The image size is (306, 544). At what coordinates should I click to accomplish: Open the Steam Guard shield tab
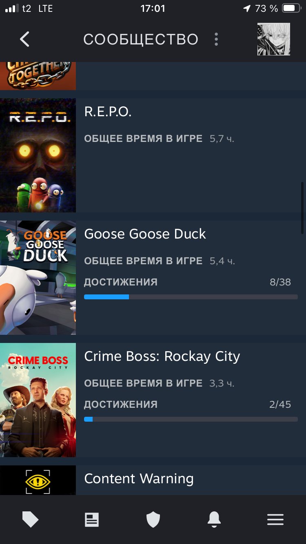pyautogui.click(x=153, y=520)
